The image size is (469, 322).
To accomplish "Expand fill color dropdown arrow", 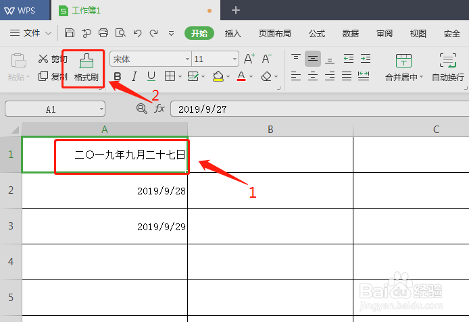I will (x=228, y=77).
